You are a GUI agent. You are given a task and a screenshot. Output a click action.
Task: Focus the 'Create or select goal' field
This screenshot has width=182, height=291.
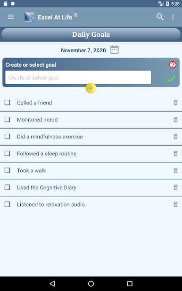pyautogui.click(x=78, y=77)
